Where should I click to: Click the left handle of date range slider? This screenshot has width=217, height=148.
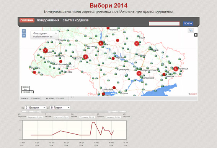pos(40,111)
